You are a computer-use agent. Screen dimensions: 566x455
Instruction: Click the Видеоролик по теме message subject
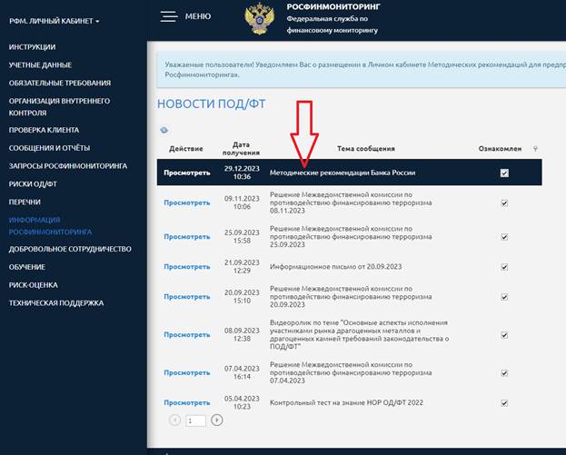tap(359, 335)
